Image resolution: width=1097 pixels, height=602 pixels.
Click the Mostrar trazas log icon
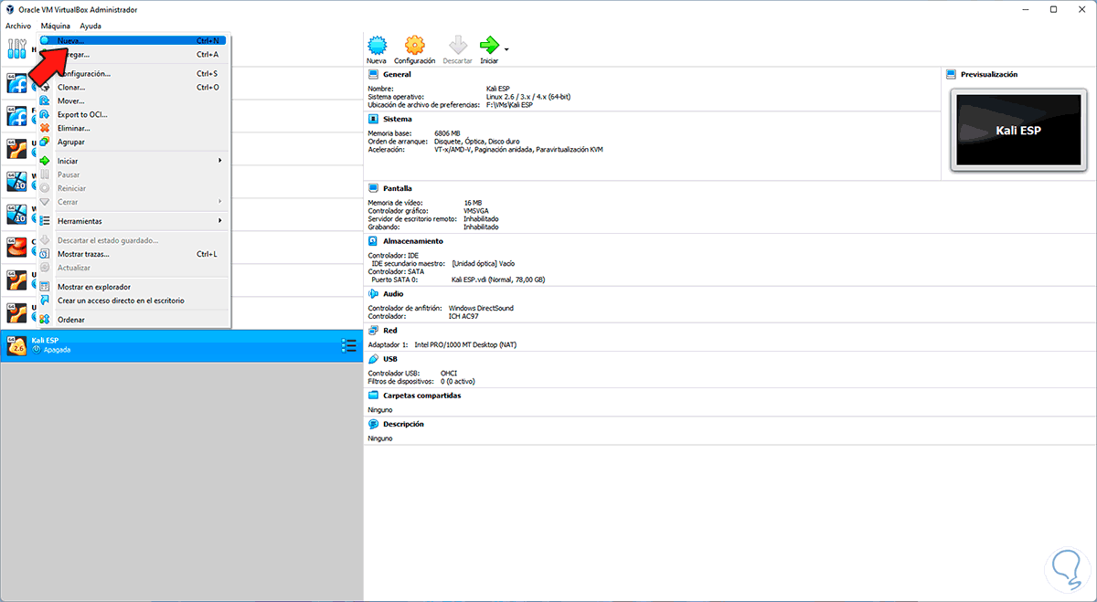click(x=45, y=254)
